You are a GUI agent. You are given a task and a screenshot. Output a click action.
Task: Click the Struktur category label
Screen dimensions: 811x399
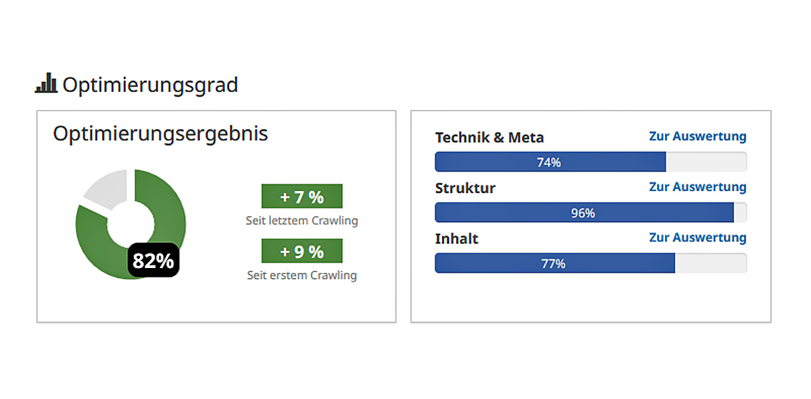point(465,188)
